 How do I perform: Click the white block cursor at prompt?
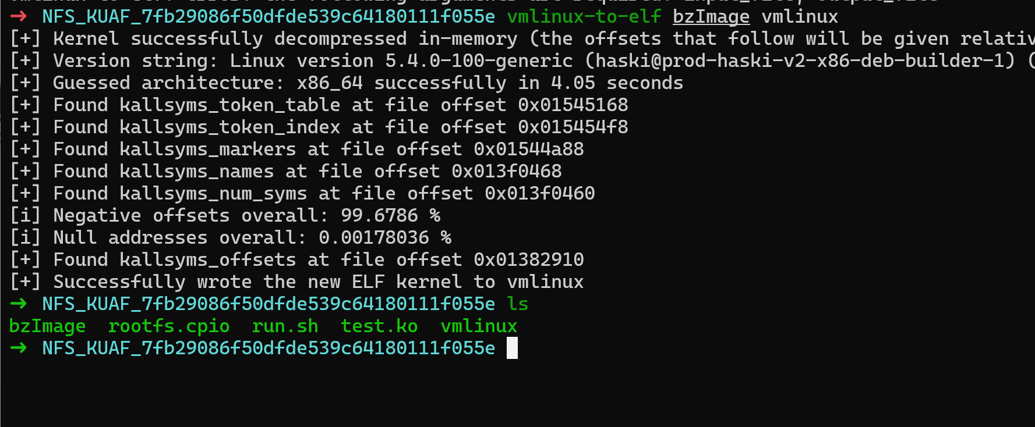[512, 348]
